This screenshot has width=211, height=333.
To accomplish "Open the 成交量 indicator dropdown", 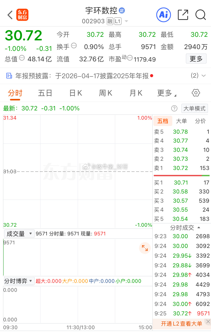I will [x=19, y=233].
